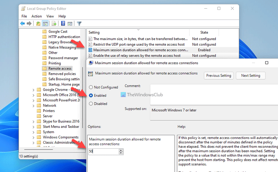278x172 pixels.
Task: Expand the Start Menu and Taskbar node
Action: 33,127
